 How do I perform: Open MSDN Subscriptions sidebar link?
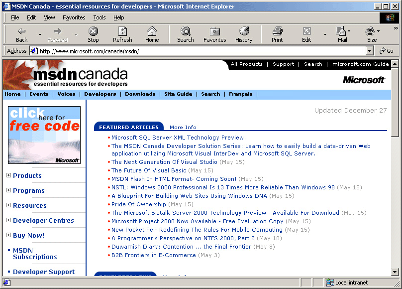point(35,254)
